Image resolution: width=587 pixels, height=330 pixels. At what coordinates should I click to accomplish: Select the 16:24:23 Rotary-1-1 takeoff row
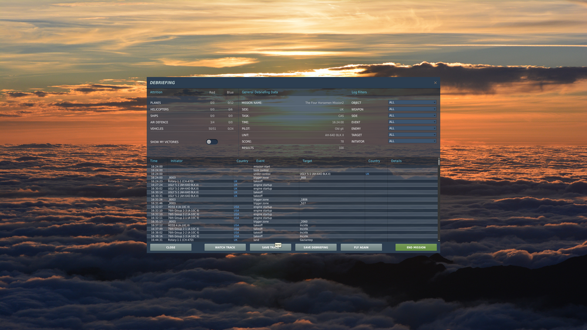click(x=293, y=181)
